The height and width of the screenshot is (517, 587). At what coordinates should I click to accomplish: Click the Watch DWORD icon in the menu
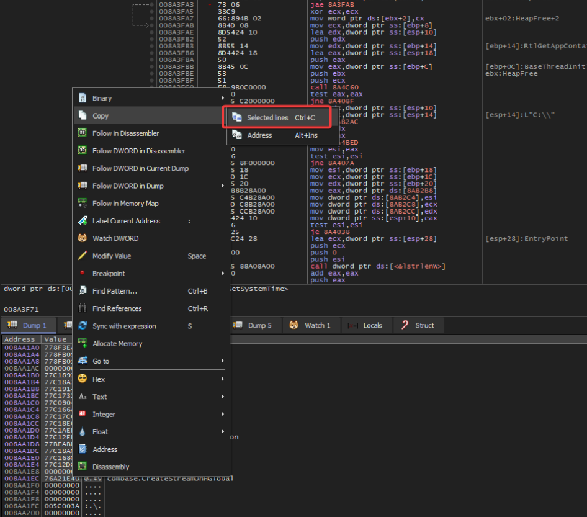click(x=81, y=238)
